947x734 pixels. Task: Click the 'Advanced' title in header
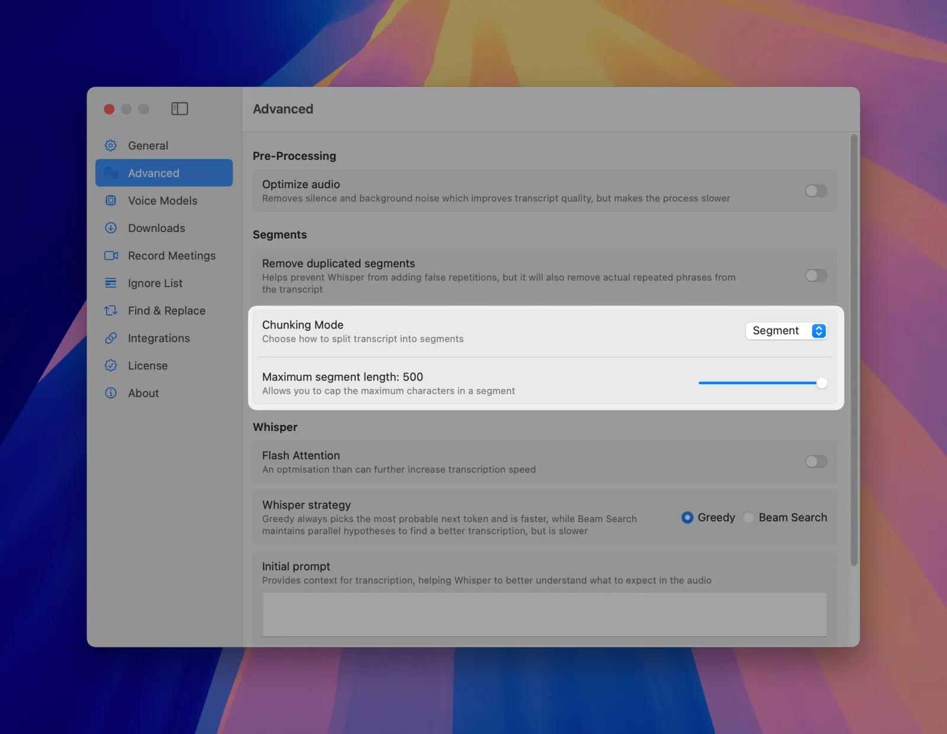(x=283, y=109)
